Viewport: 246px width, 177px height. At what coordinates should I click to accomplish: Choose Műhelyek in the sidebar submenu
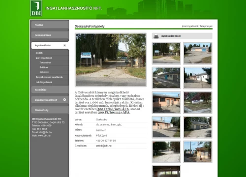click(x=44, y=72)
